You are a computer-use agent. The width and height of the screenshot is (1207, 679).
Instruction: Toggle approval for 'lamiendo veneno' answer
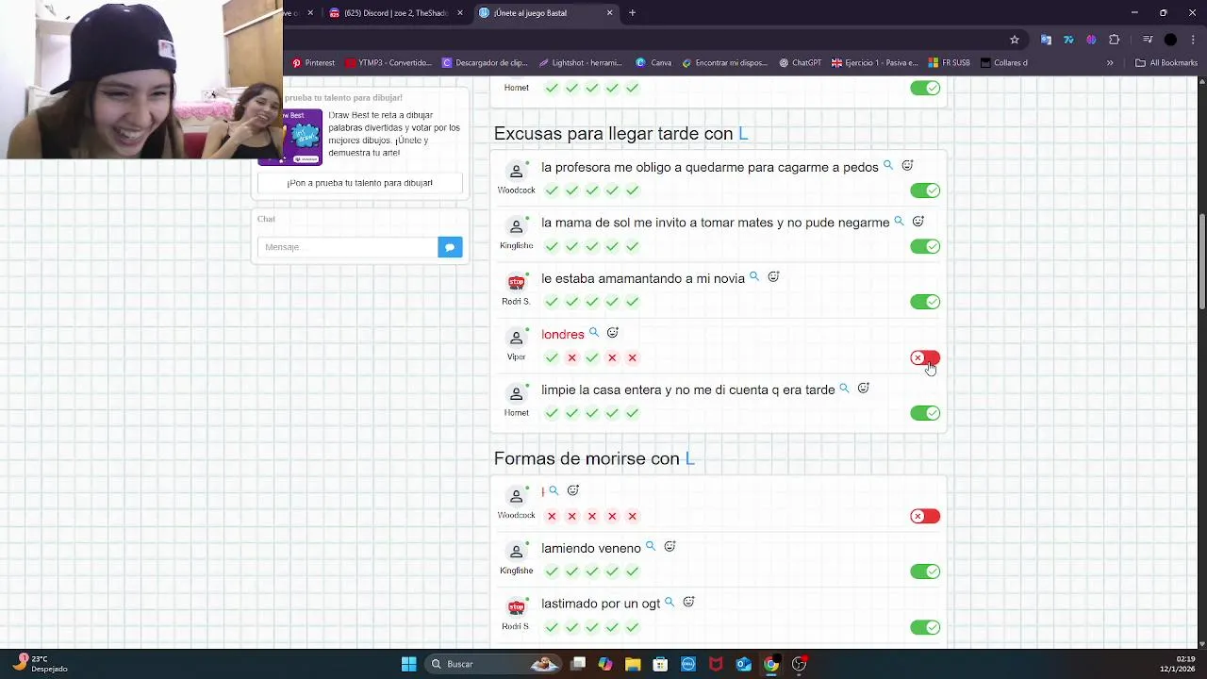pyautogui.click(x=925, y=571)
